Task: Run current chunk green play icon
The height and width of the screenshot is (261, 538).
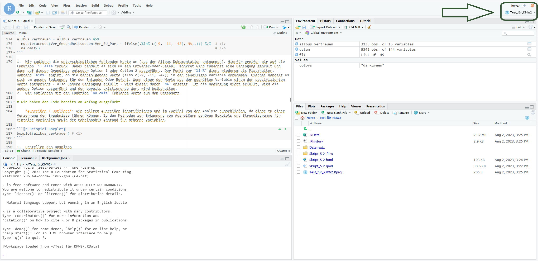Action: pyautogui.click(x=285, y=129)
